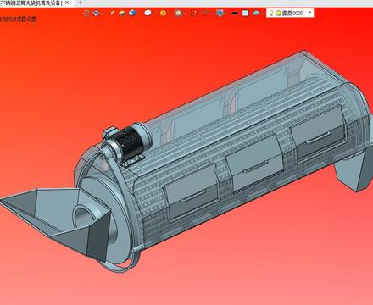The height and width of the screenshot is (305, 373).
Task: Click the blue and yellow layered plane icon
Action: (122, 13)
